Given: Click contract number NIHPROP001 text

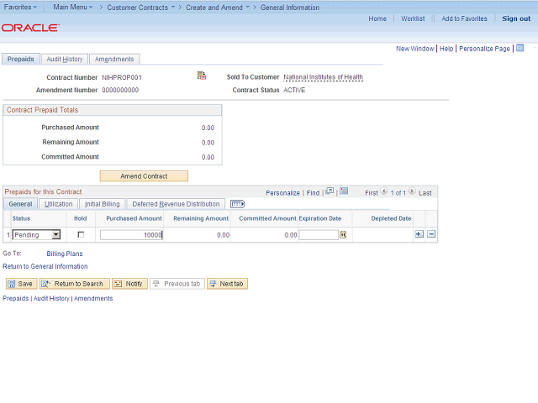Looking at the screenshot, I should click(x=122, y=77).
